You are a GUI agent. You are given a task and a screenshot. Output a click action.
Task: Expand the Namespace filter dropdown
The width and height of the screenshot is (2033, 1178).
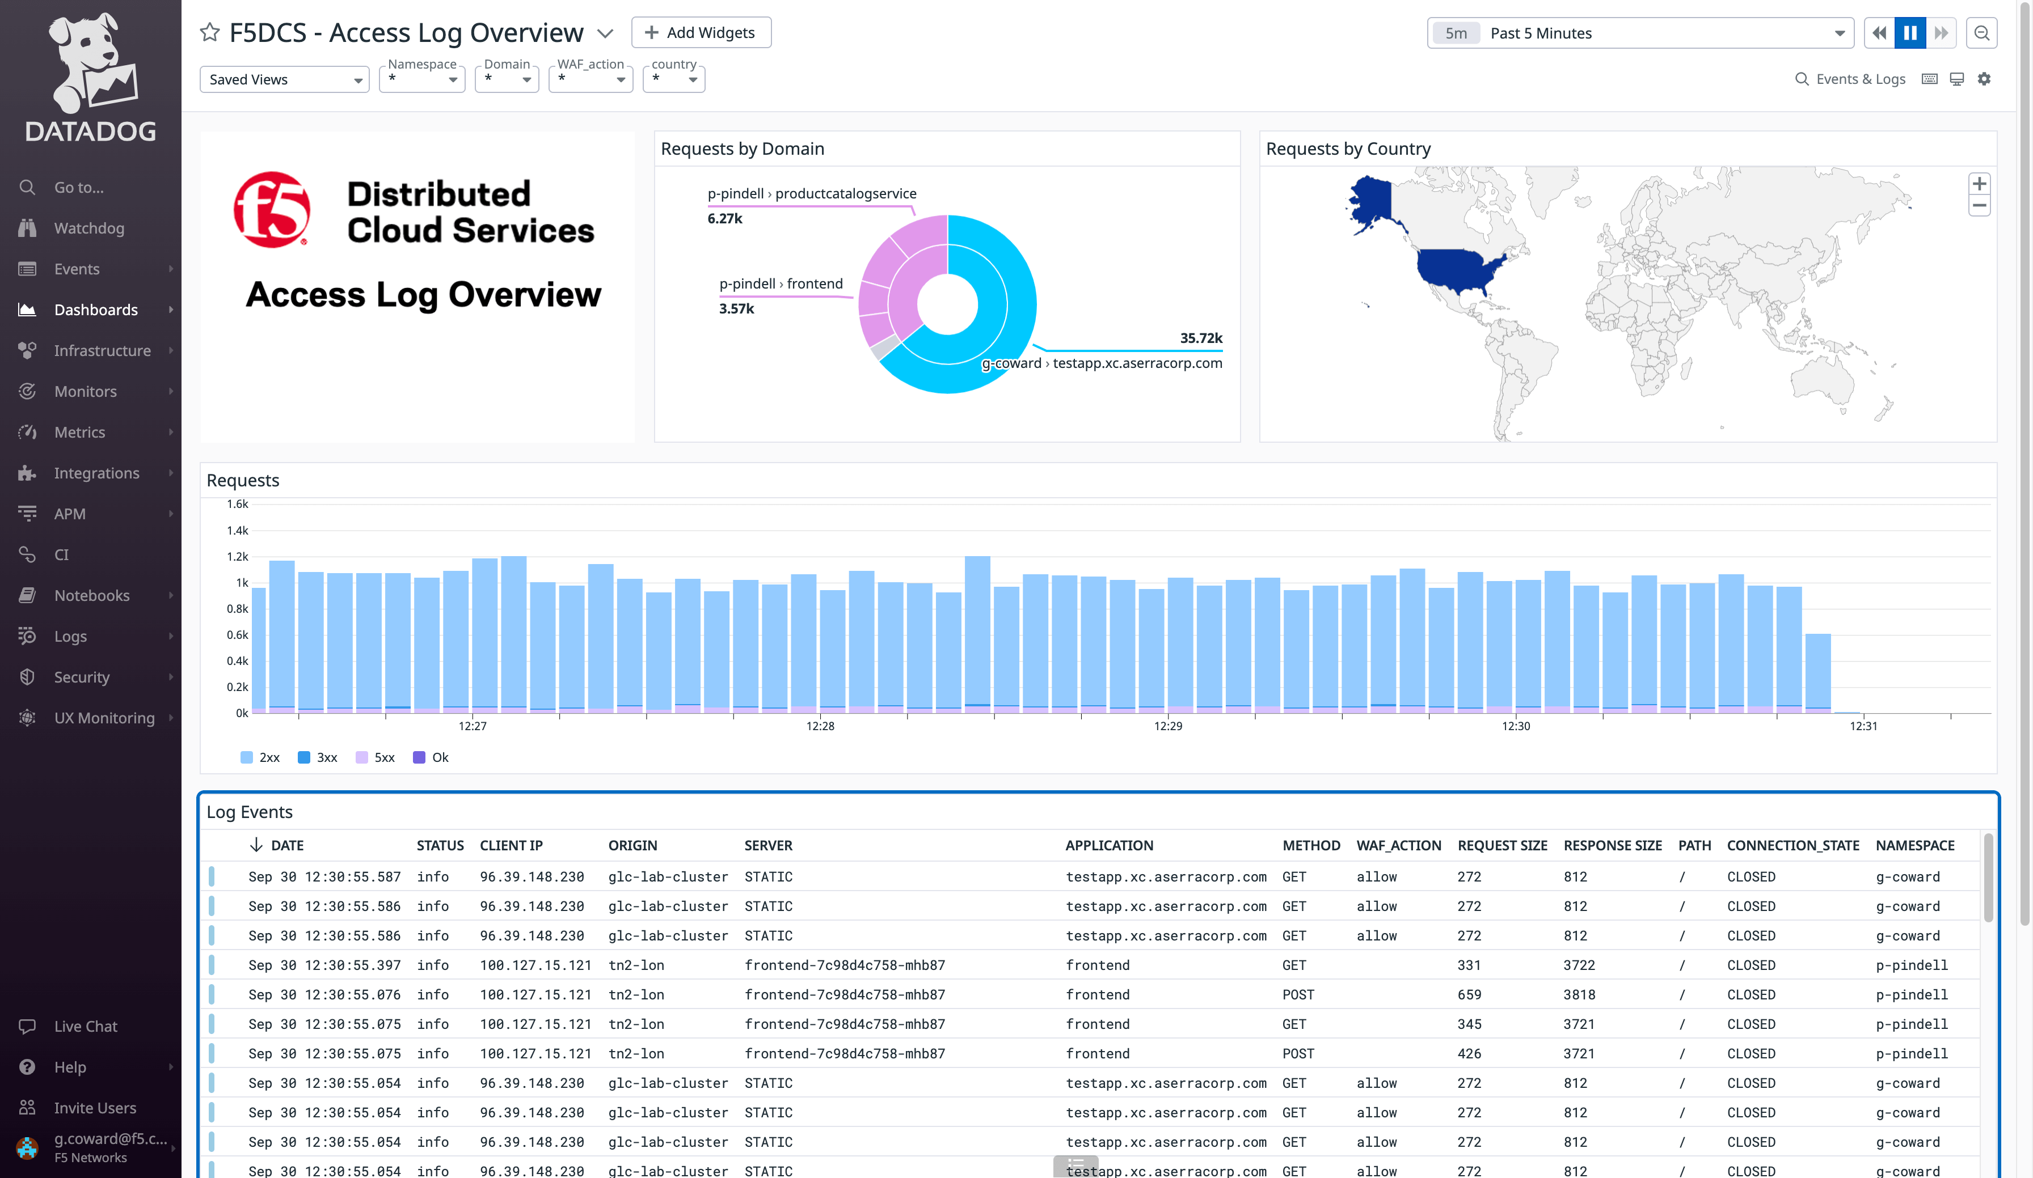[422, 79]
